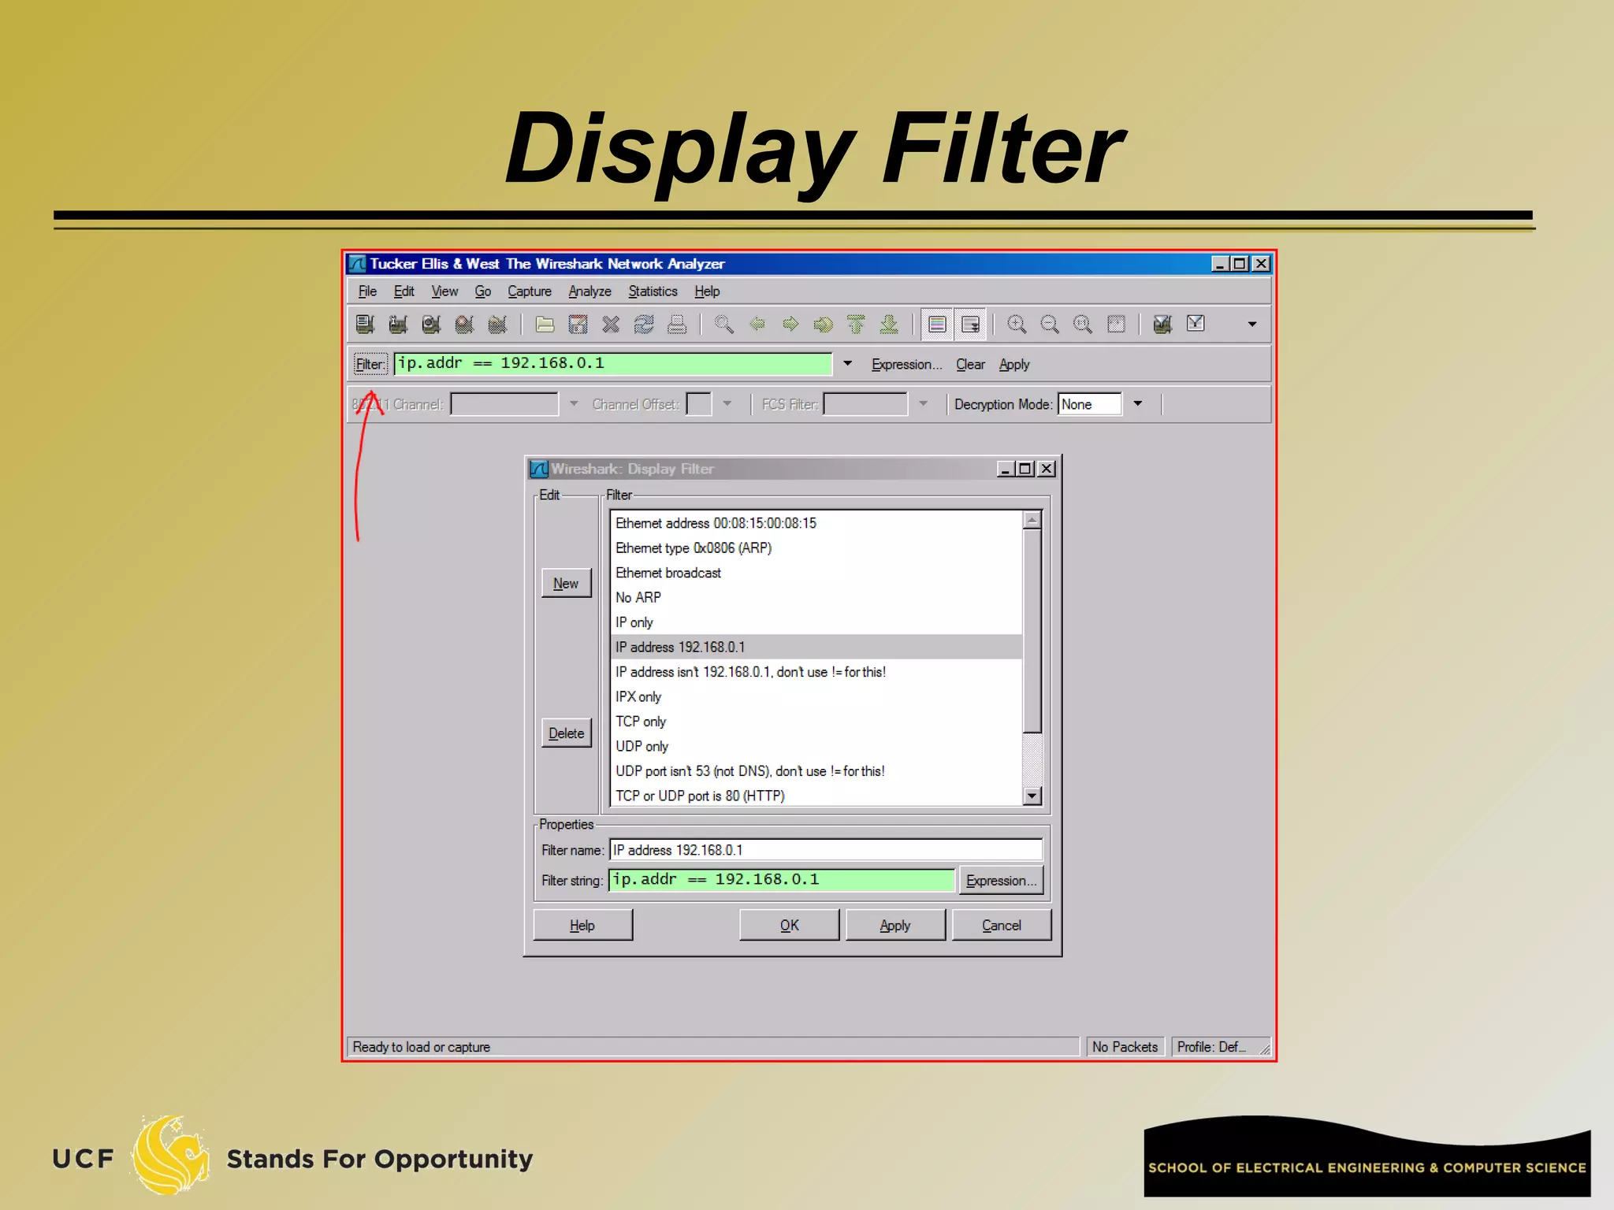Click the Save Capture File icon
This screenshot has height=1210, width=1614.
(x=578, y=324)
